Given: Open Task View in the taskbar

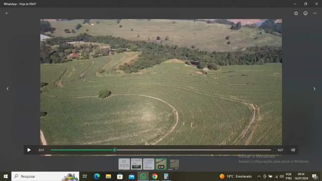Looking at the screenshot, I should pyautogui.click(x=85, y=176).
